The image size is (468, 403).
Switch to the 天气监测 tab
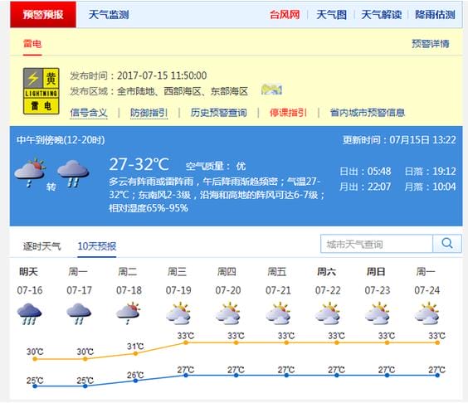click(109, 14)
